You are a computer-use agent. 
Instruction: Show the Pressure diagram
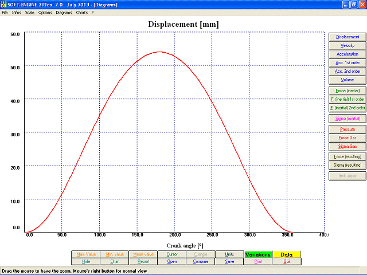pyautogui.click(x=347, y=129)
